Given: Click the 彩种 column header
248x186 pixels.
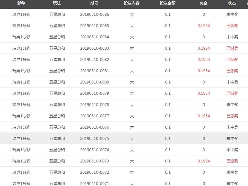Looking at the screenshot, I should click(x=21, y=3).
